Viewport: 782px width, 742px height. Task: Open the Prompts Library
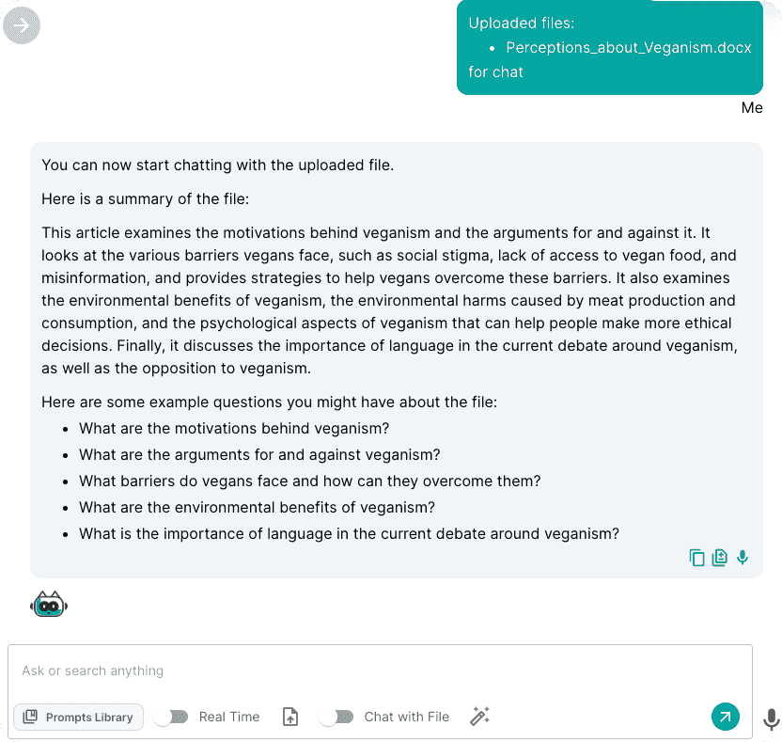pyautogui.click(x=78, y=717)
